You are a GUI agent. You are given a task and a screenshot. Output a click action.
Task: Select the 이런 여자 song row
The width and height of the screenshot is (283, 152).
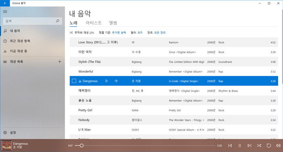pos(174,52)
